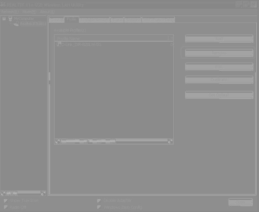Image resolution: width=259 pixels, height=212 pixels.
Task: Open the Available Network tab
Action: [94, 20]
